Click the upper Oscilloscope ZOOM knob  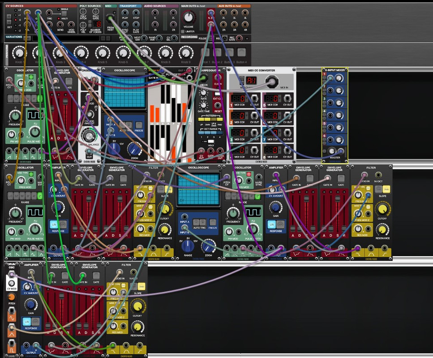coord(134,149)
